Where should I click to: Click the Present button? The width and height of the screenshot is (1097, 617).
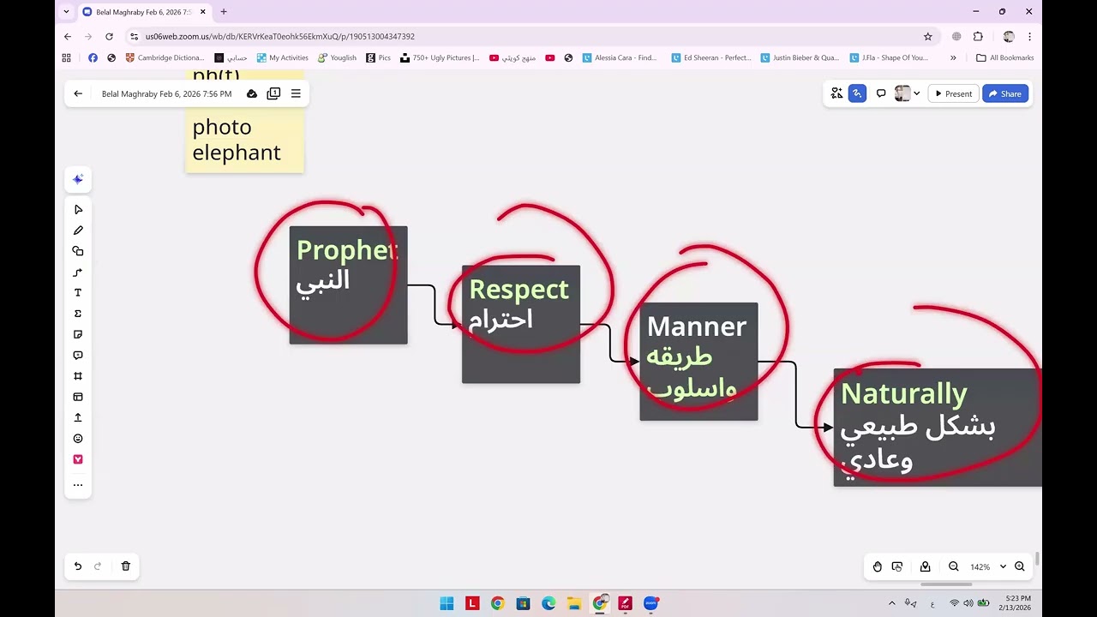(x=953, y=93)
